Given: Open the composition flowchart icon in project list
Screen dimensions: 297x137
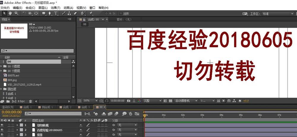Looking at the screenshot, I should coord(73,62).
